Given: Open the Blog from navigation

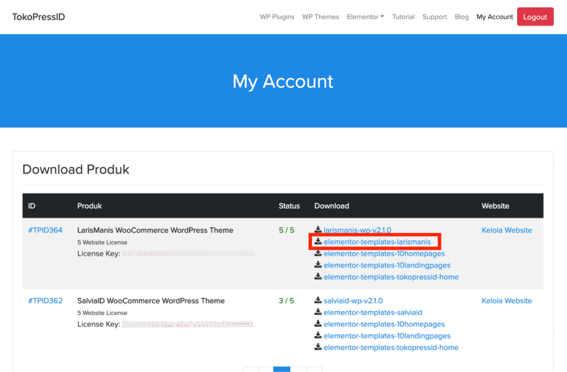Looking at the screenshot, I should (462, 17).
